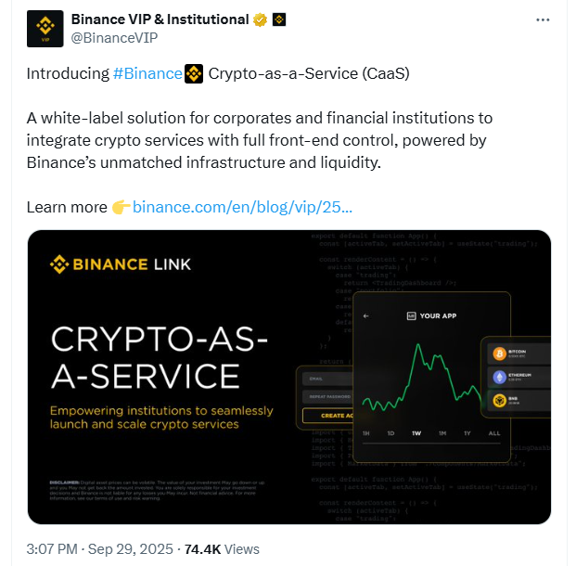Click the Binance affiliate badge beside name
Viewport: 576px width, 566px height.
(279, 19)
